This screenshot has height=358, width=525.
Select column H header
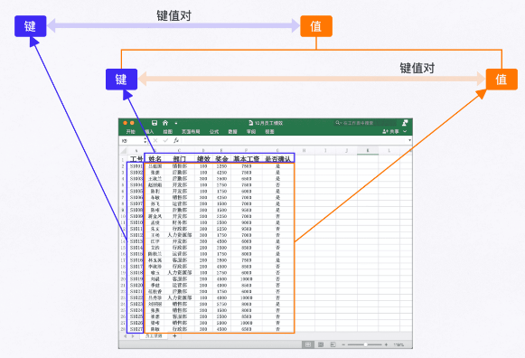[x=304, y=151]
